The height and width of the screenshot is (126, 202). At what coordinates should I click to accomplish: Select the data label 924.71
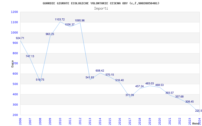(x=20, y=38)
